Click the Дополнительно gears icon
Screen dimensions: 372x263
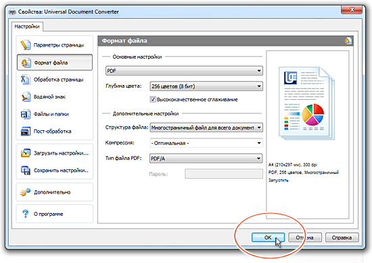(x=25, y=192)
